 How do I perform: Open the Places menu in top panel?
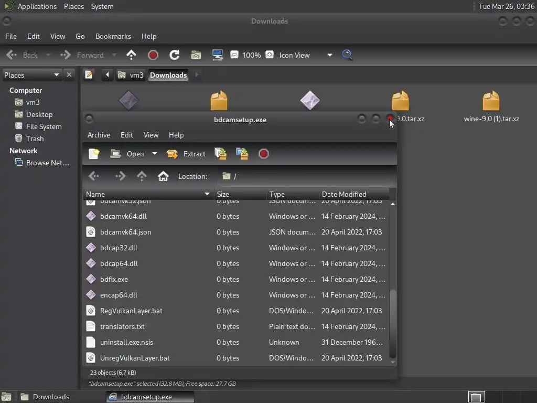click(x=74, y=6)
